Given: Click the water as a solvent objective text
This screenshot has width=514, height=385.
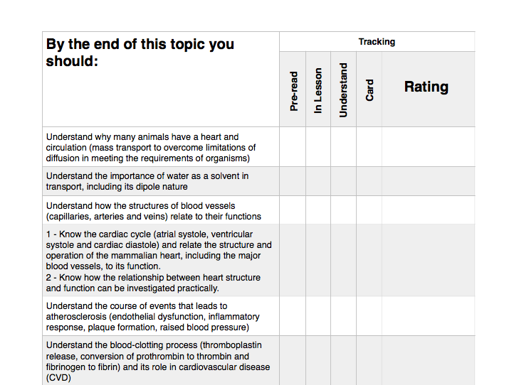Looking at the screenshot, I should pyautogui.click(x=147, y=181).
